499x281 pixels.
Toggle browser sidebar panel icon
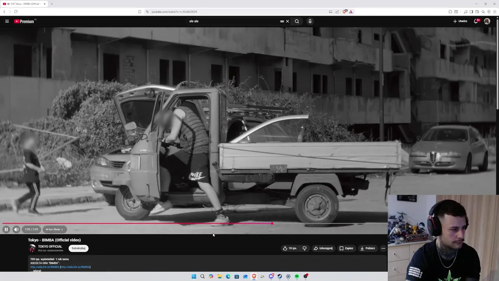pos(471,12)
